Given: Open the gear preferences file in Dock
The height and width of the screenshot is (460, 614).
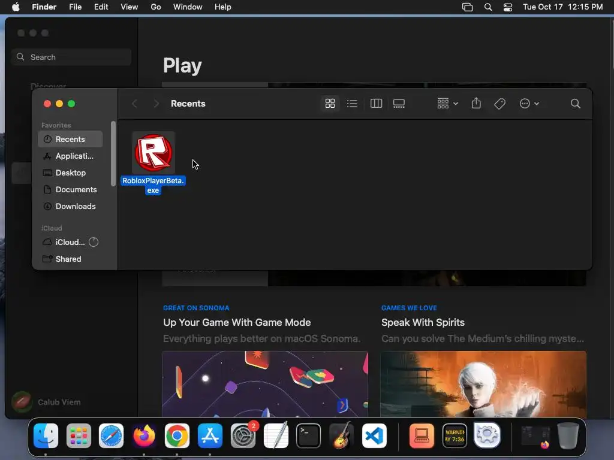Looking at the screenshot, I should (487, 435).
